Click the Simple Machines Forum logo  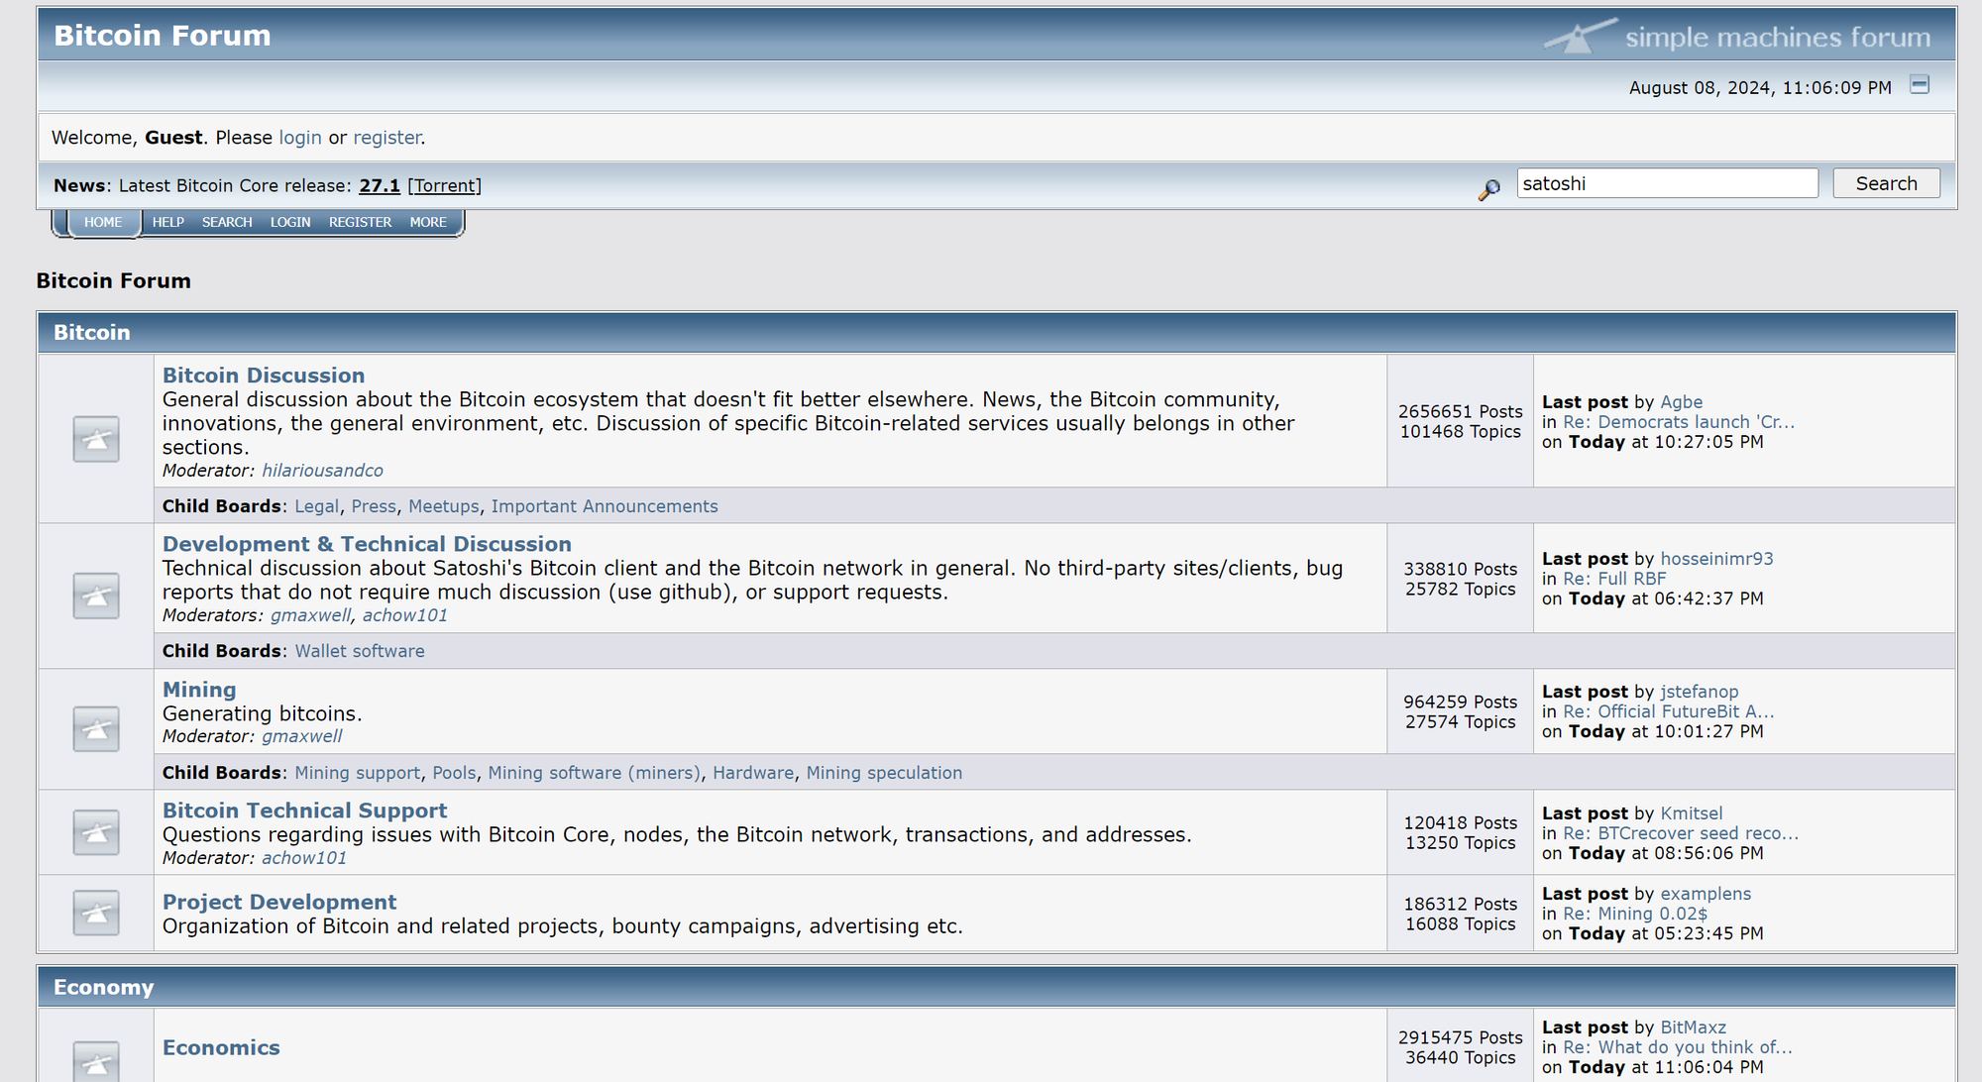pos(1738,37)
